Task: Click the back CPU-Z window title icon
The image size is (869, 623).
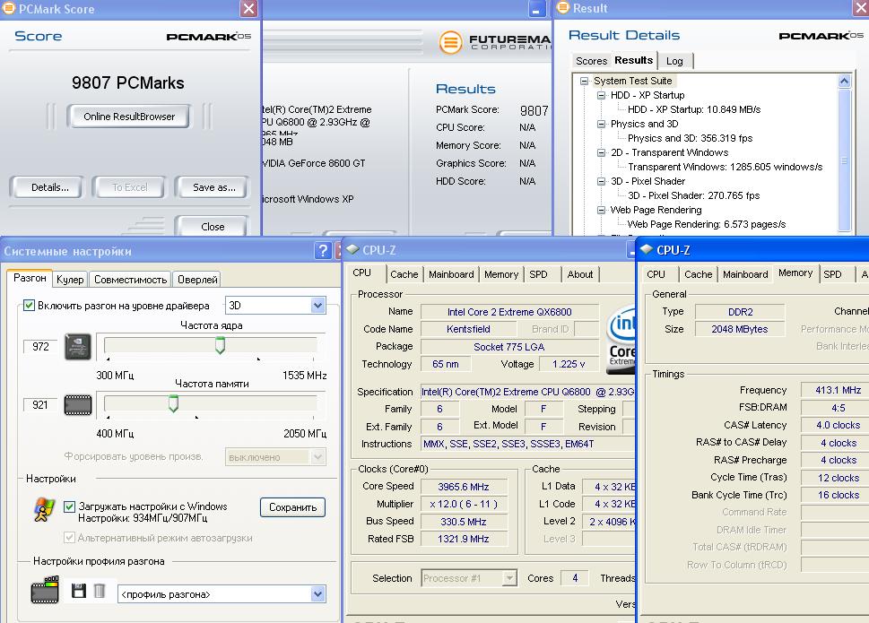Action: [352, 250]
